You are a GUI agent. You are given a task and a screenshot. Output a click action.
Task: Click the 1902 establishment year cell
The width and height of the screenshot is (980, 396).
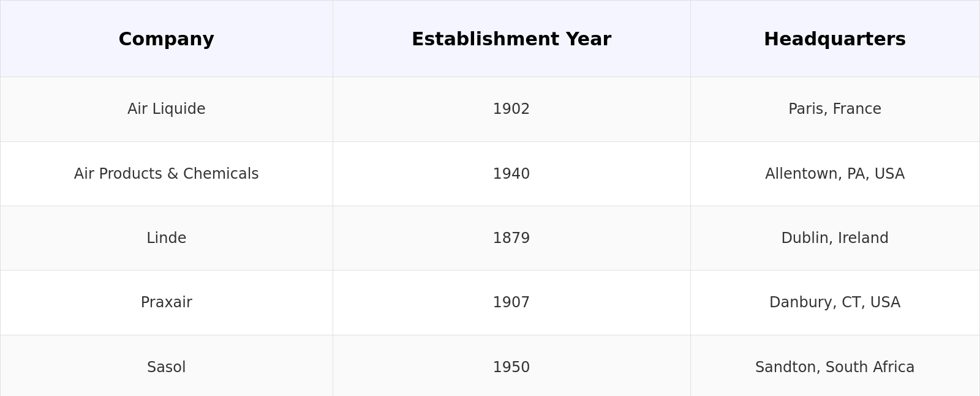(511, 109)
